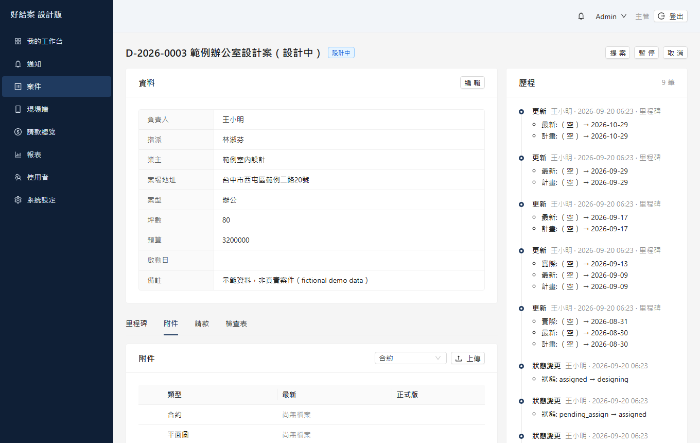Click the 上傳 button in 附件 card
Viewport: 700px width, 443px height.
468,358
